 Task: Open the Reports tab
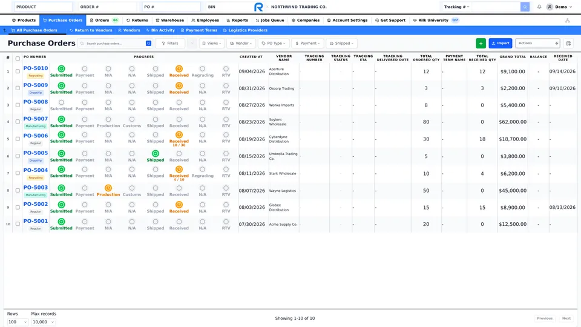[x=237, y=21]
